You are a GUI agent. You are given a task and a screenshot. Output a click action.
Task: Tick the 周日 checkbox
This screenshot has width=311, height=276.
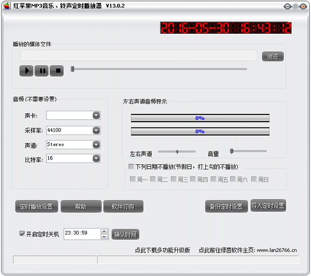(254, 179)
